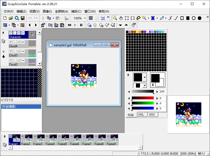
Task: Move layer up with the up triangle
Action: (x=126, y=25)
